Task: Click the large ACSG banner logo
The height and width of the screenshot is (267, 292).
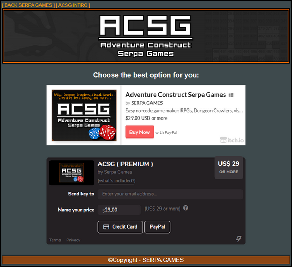Action: pyautogui.click(x=146, y=36)
